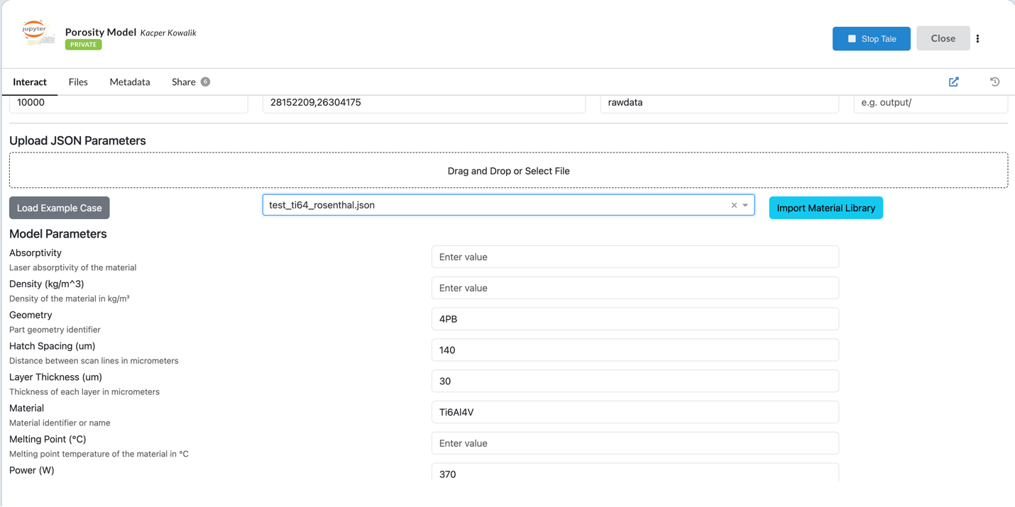Screen dimensions: 1015x507
Task: Expand the JSON file dropdown arrow
Action: (x=745, y=205)
